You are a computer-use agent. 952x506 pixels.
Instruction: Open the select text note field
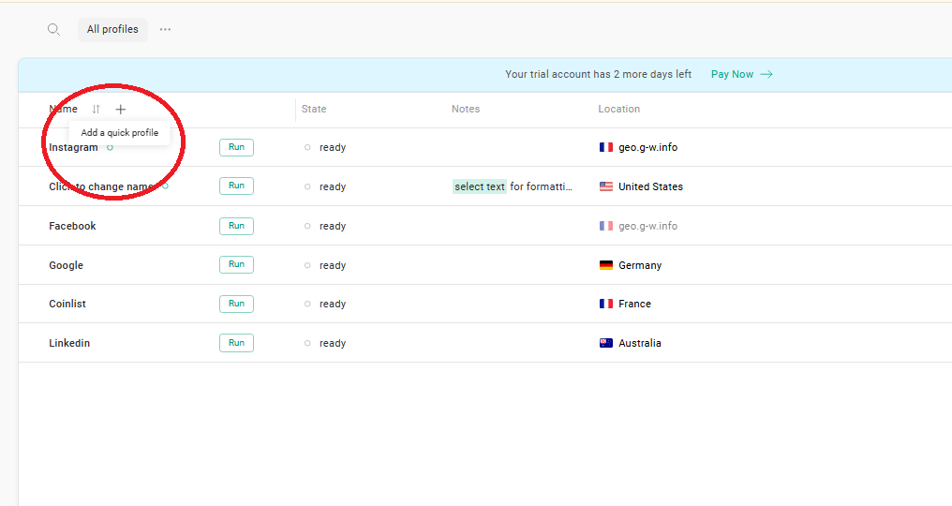click(x=513, y=186)
